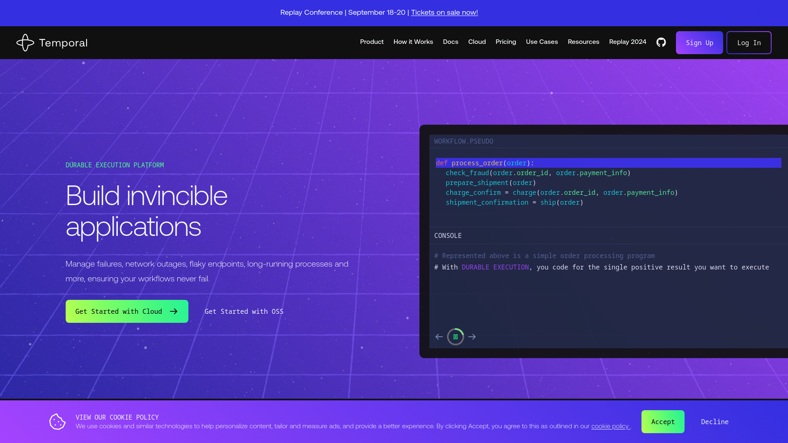This screenshot has width=788, height=443.
Task: Click the cookie icon in banner
Action: 57,422
